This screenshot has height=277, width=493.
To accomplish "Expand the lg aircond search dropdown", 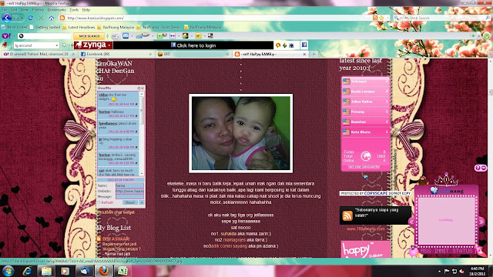I will coord(56,45).
